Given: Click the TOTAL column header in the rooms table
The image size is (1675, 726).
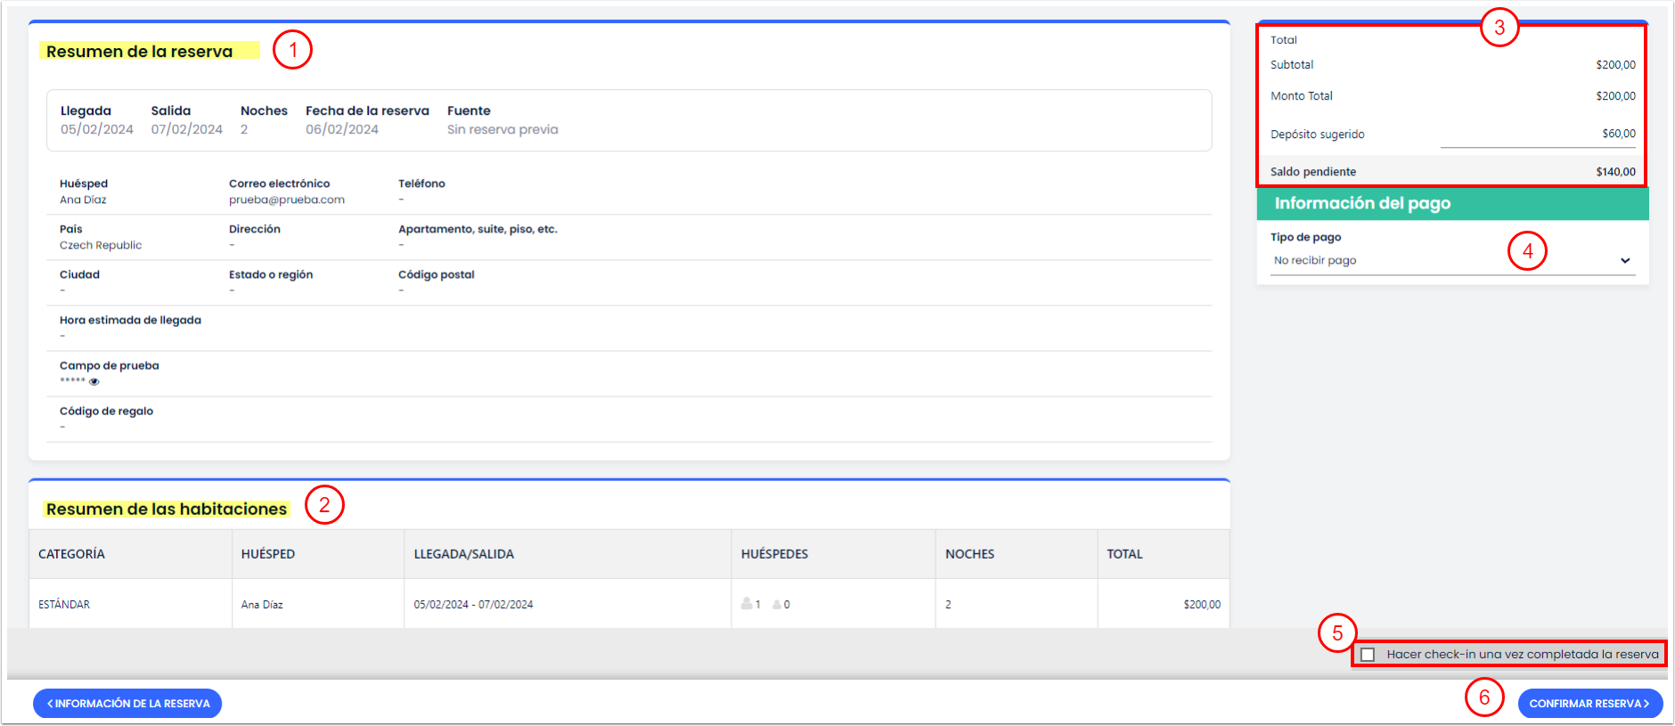Looking at the screenshot, I should point(1124,554).
